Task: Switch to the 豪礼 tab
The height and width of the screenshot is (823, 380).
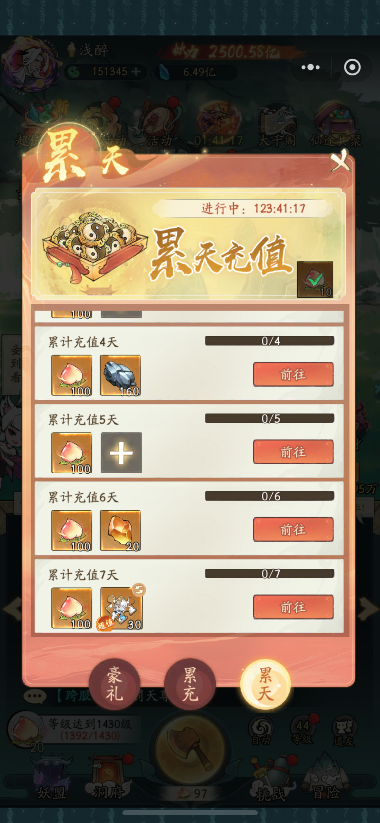Action: [x=114, y=684]
